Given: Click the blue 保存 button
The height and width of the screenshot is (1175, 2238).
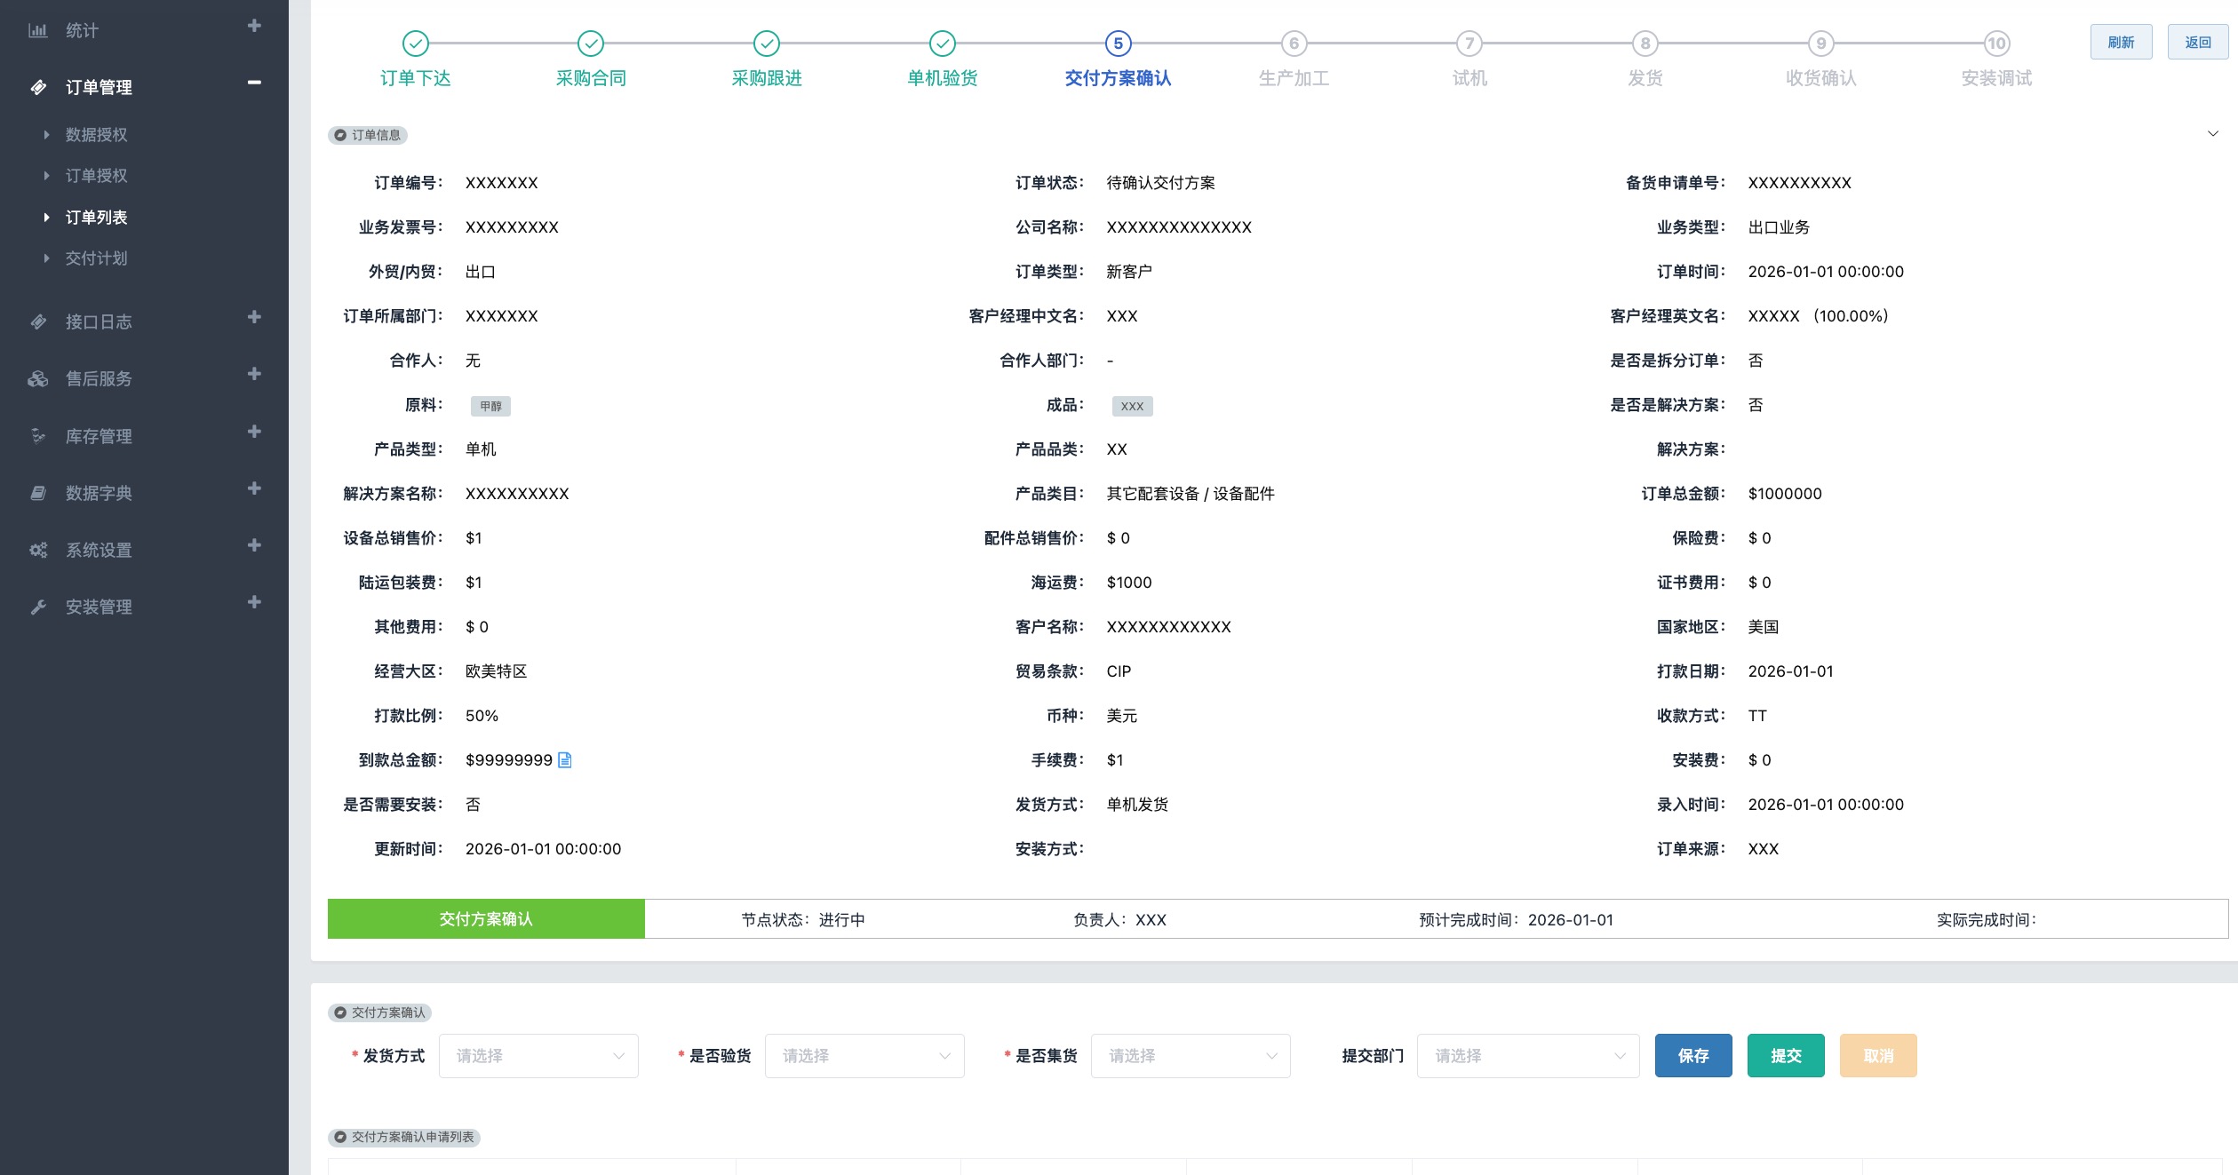Looking at the screenshot, I should [1692, 1056].
